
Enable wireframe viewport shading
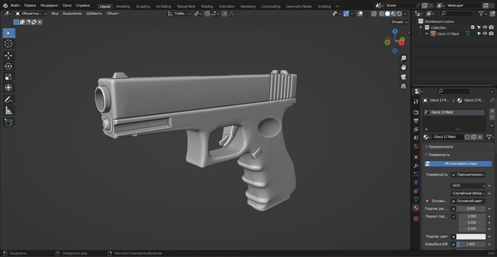point(381,14)
